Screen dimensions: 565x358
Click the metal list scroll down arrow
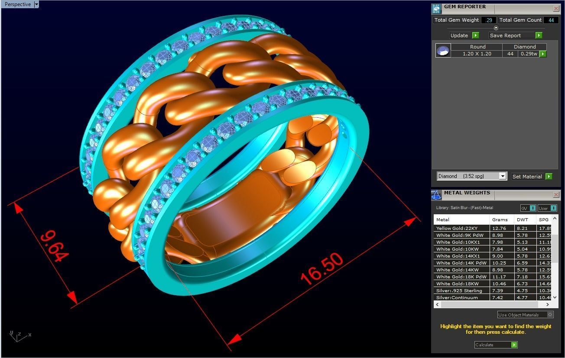(555, 297)
